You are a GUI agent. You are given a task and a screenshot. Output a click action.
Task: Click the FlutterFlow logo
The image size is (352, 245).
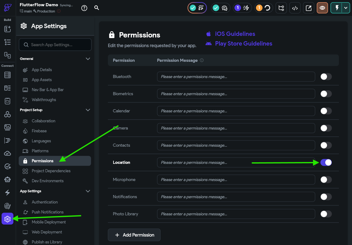click(x=7, y=7)
